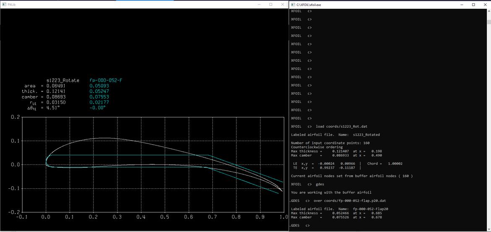491x232 pixels.
Task: Click the s1223_Rotate airfoil name in plot
Action: point(63,81)
